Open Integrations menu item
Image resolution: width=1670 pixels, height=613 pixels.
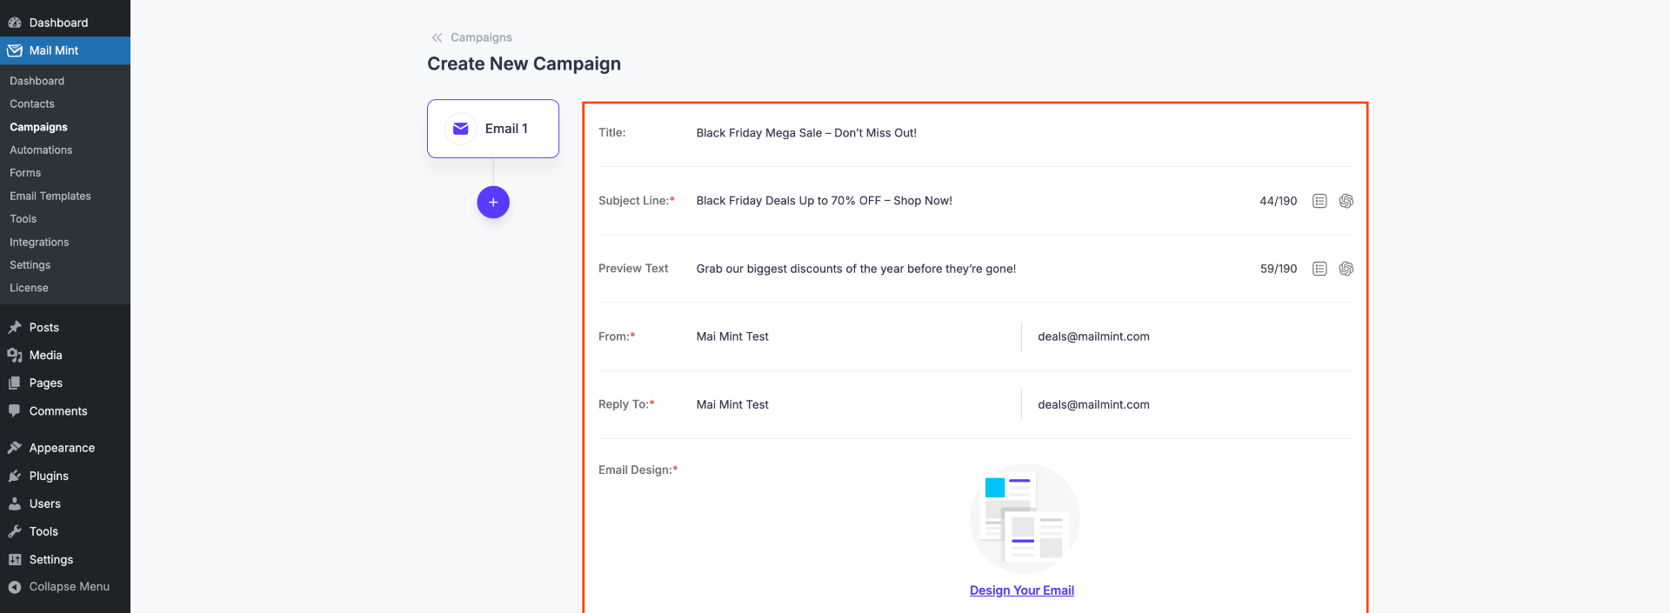39,242
